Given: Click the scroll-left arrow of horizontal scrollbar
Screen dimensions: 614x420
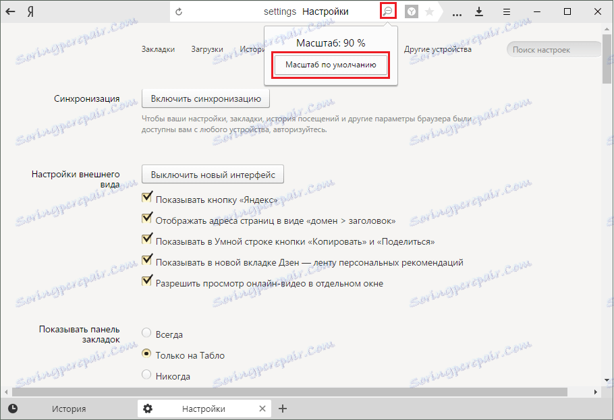Looking at the screenshot, I should pos(6,392).
